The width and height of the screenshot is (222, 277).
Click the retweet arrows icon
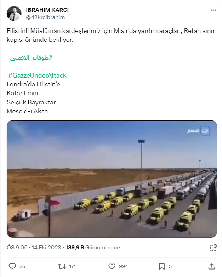[62, 266]
